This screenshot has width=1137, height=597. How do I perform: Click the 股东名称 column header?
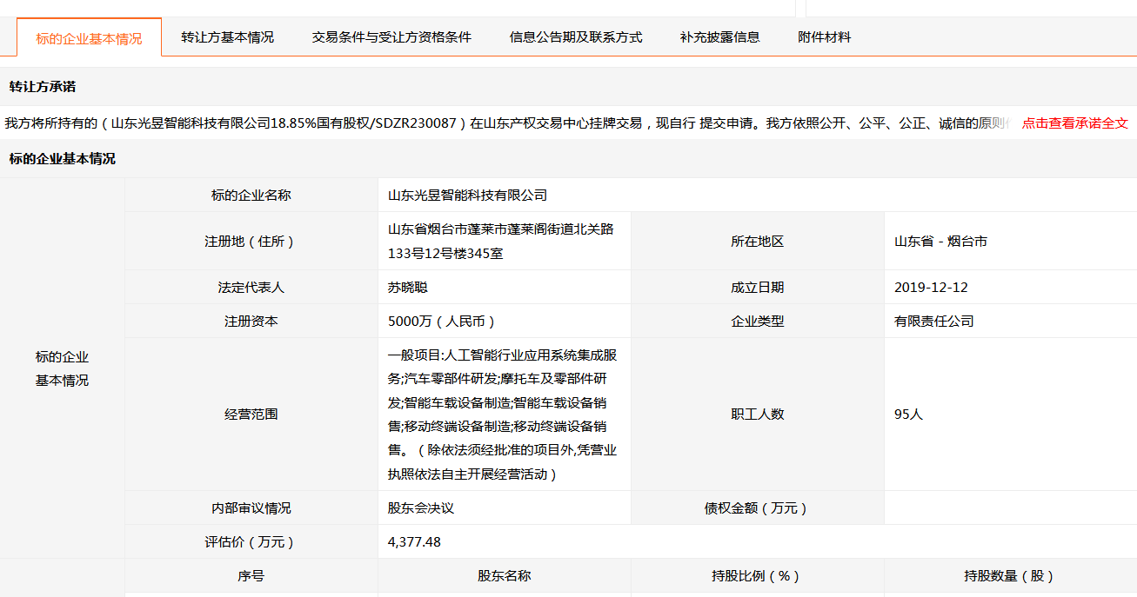tap(505, 576)
